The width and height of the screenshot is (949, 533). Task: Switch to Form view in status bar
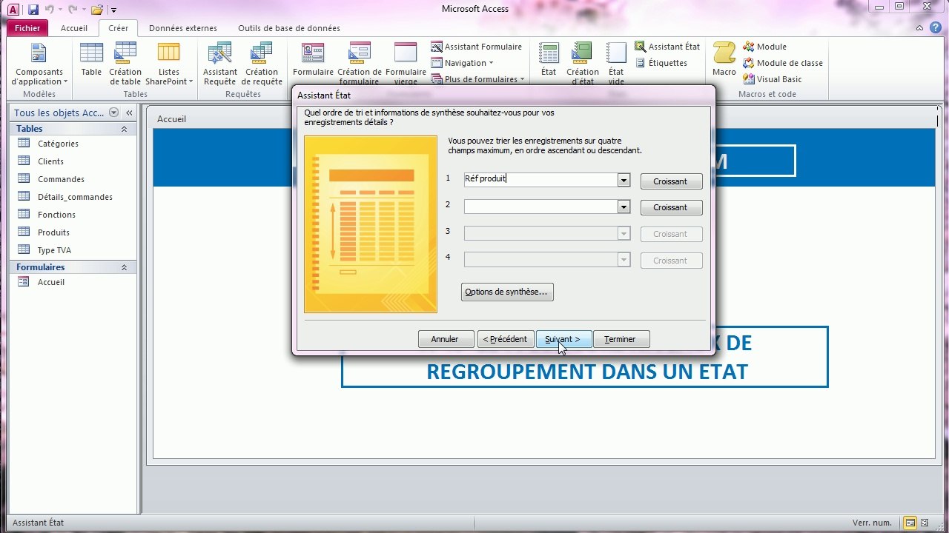(910, 523)
